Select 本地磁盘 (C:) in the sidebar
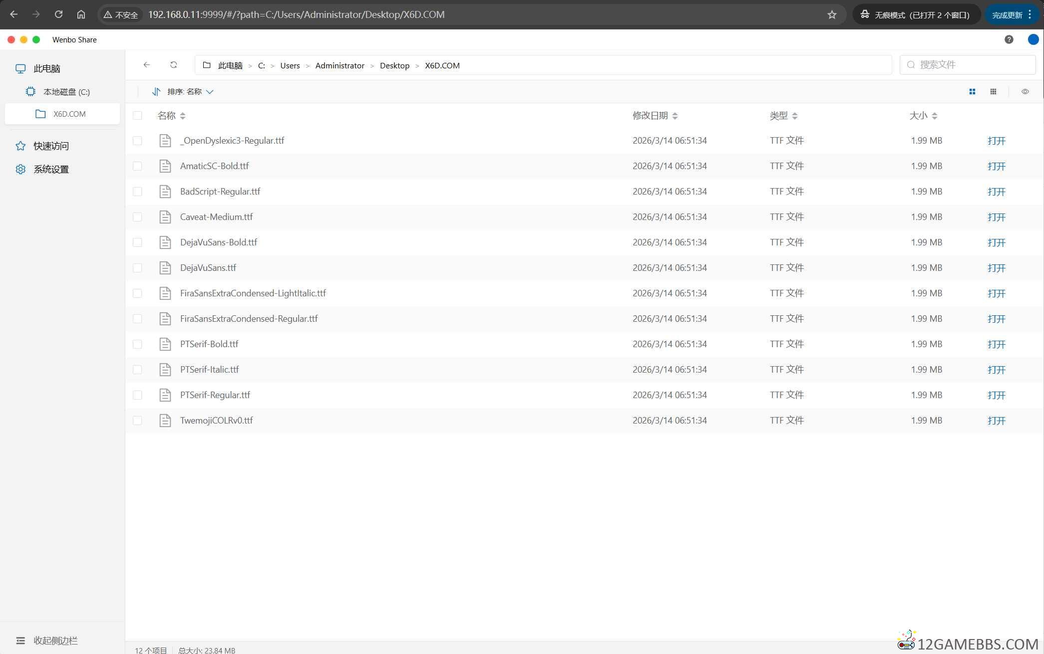 [x=62, y=92]
